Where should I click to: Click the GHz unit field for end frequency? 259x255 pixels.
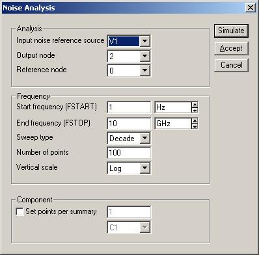coord(173,124)
